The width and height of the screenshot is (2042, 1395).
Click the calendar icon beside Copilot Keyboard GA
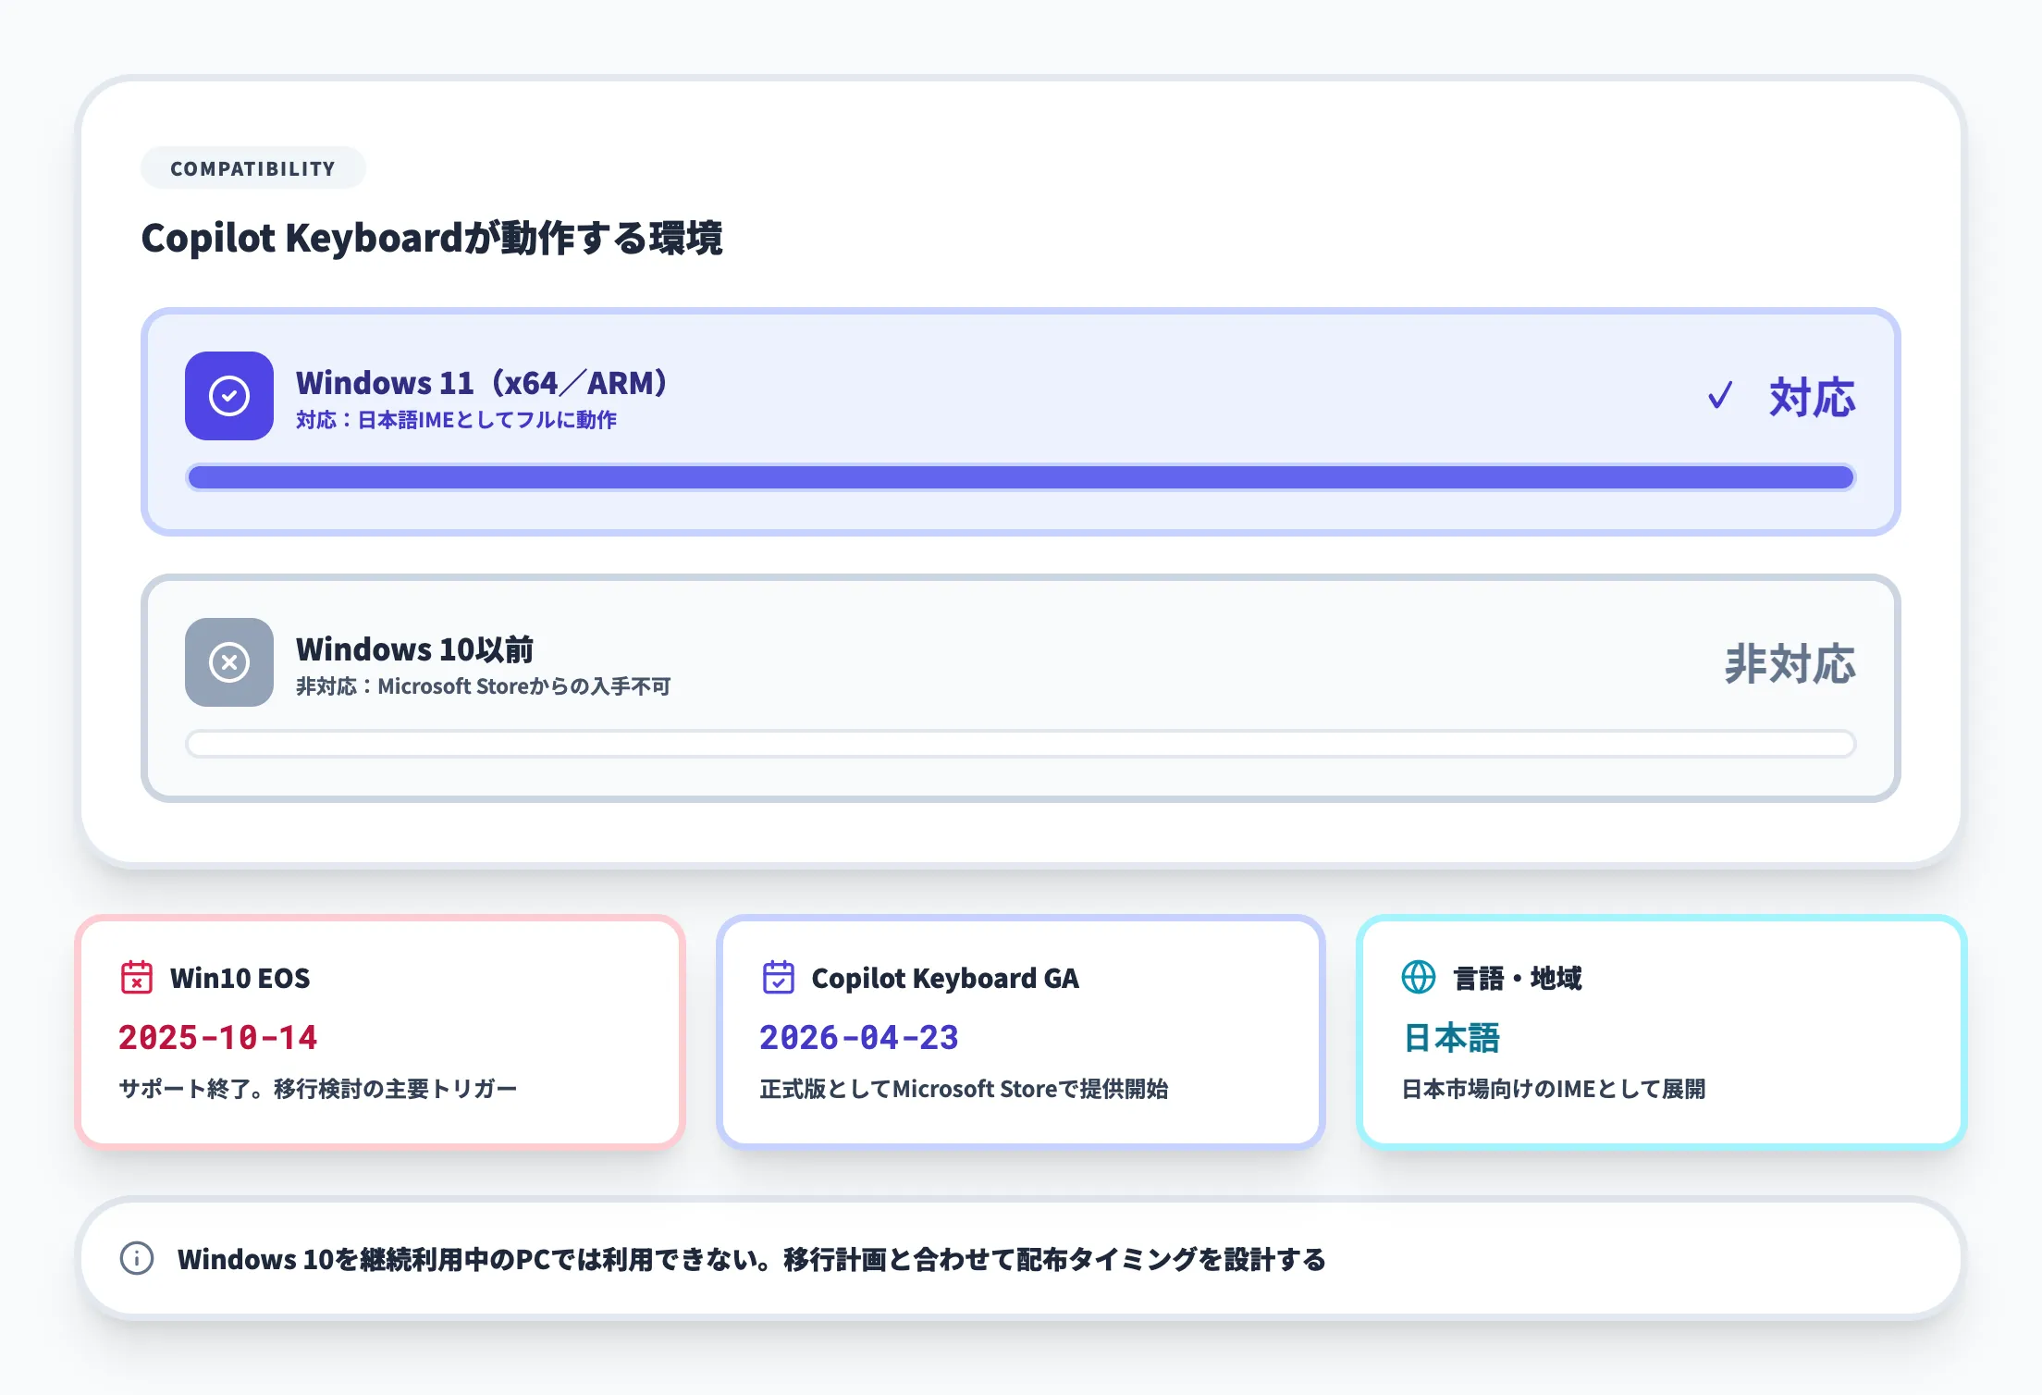click(x=778, y=977)
